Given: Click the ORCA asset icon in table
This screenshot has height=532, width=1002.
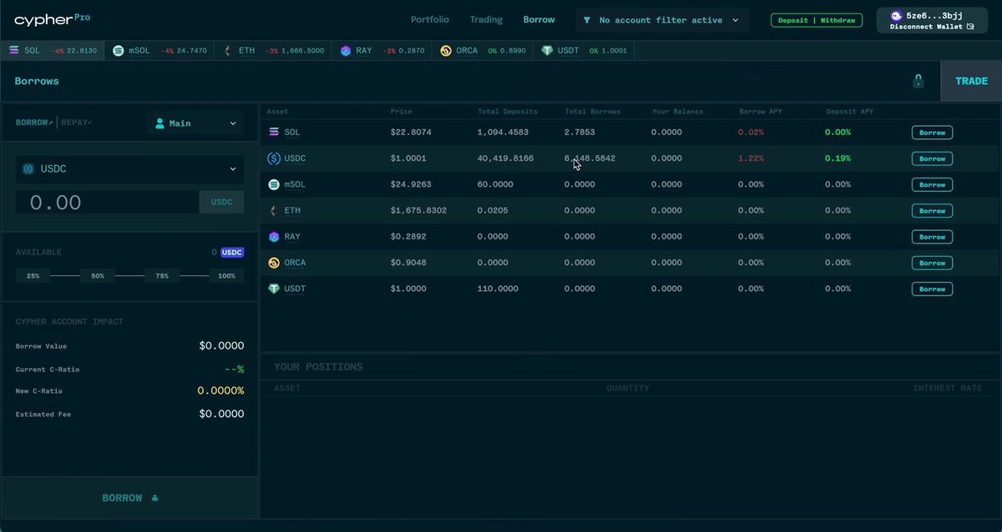Looking at the screenshot, I should click(274, 263).
